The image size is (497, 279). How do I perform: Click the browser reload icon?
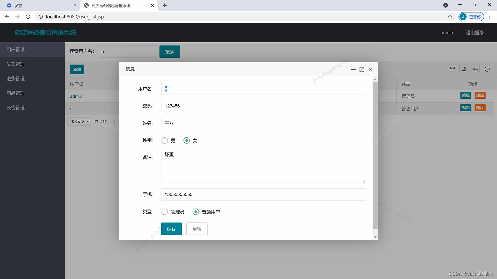tap(28, 17)
